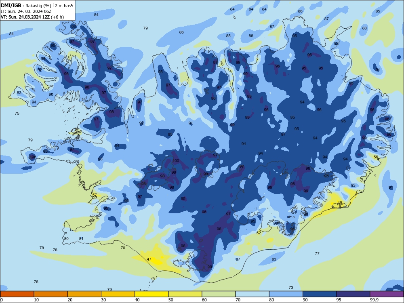The height and width of the screenshot is (303, 404).
Task: Click the 50 tick label on the legend
Action: (171, 300)
